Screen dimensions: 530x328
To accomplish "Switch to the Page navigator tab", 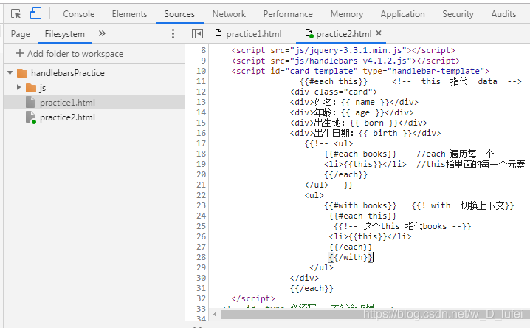I will [20, 34].
